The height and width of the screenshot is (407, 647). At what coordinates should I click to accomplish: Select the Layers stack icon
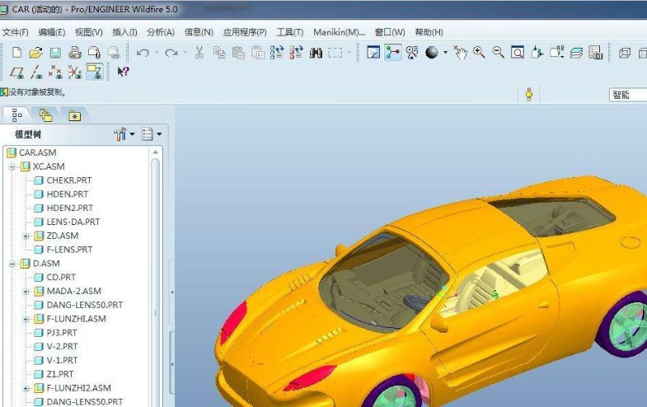coord(576,53)
